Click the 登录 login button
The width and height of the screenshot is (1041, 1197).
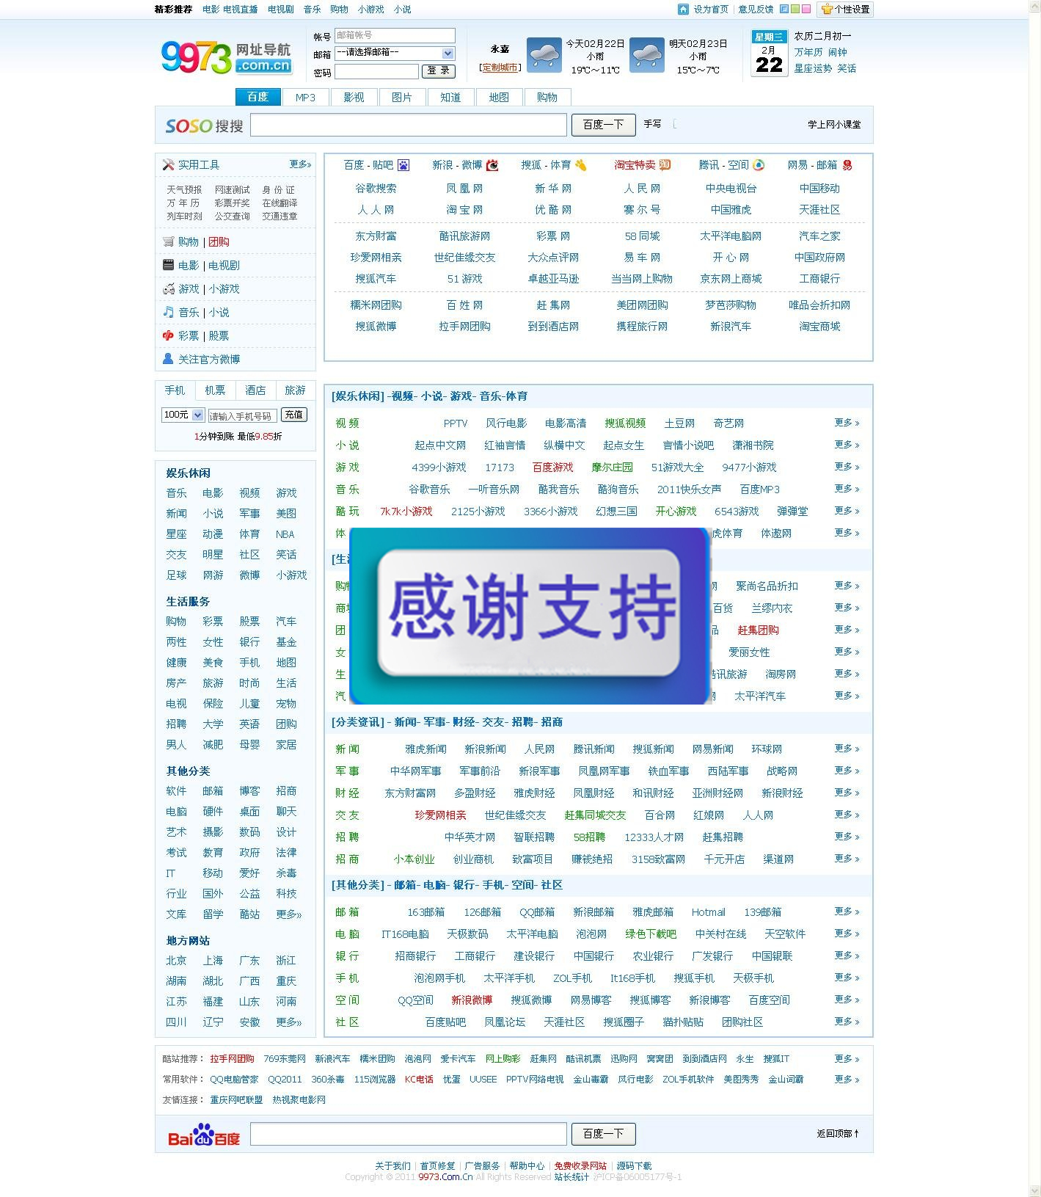[439, 70]
